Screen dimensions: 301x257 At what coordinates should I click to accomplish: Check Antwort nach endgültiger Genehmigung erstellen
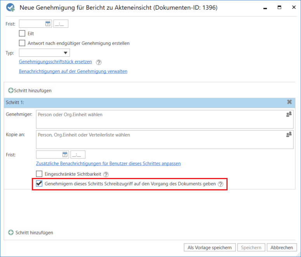click(x=22, y=43)
